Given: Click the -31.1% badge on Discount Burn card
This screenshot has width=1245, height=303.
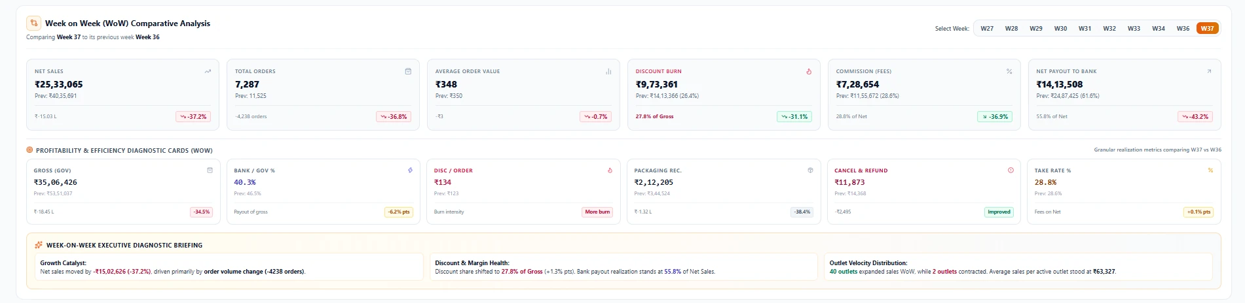Looking at the screenshot, I should click(794, 116).
